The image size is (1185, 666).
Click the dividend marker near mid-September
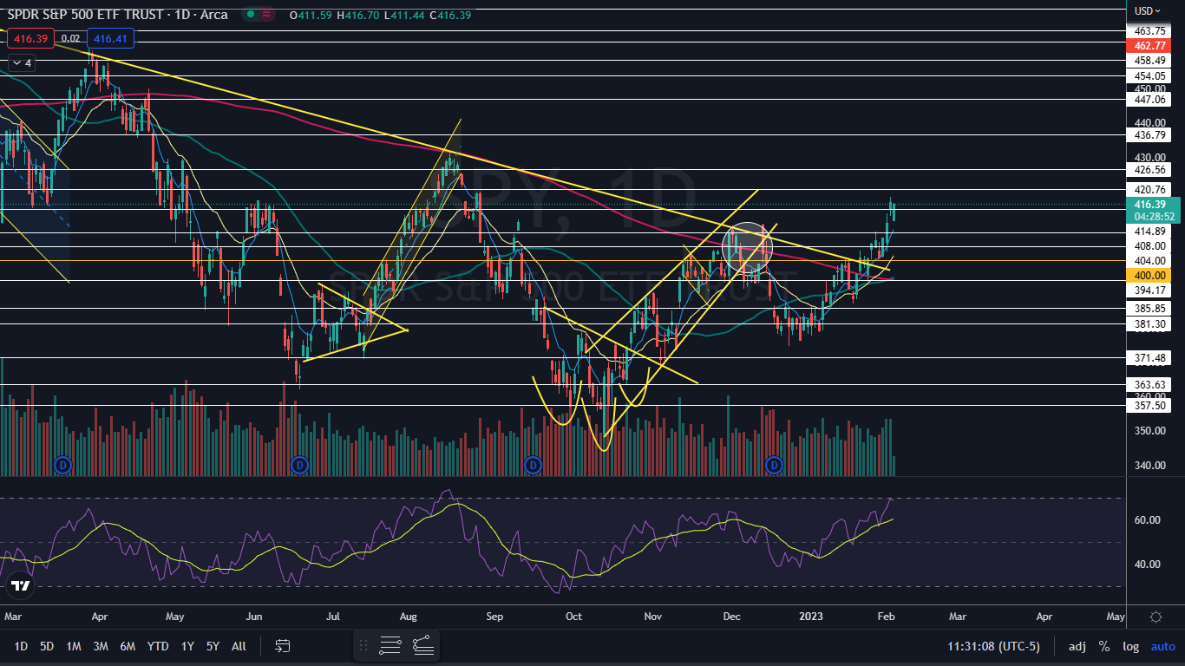[x=533, y=466]
